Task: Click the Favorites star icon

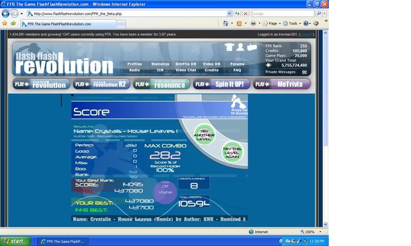Action: 5,24
